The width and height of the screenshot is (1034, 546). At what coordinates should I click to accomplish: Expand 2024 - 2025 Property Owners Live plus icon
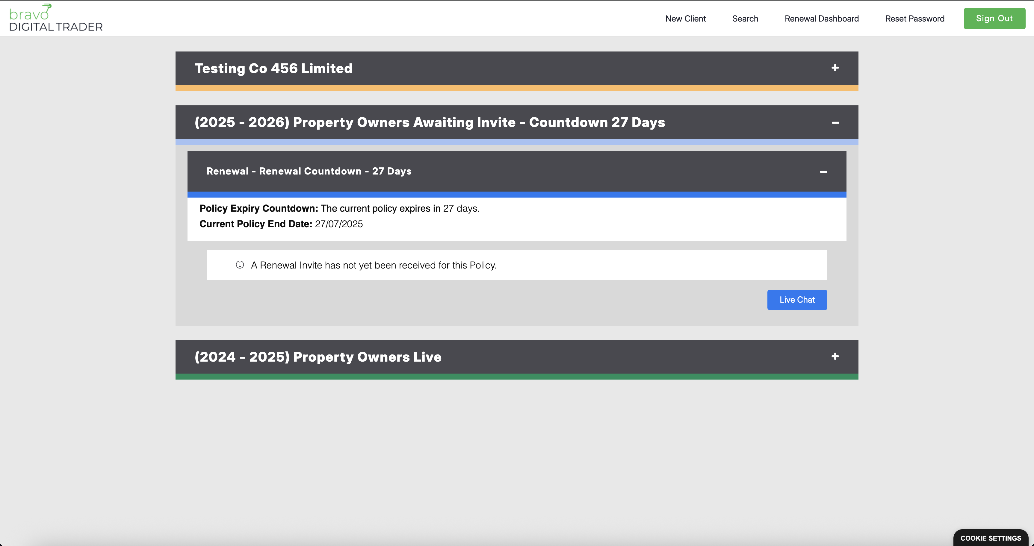coord(835,357)
